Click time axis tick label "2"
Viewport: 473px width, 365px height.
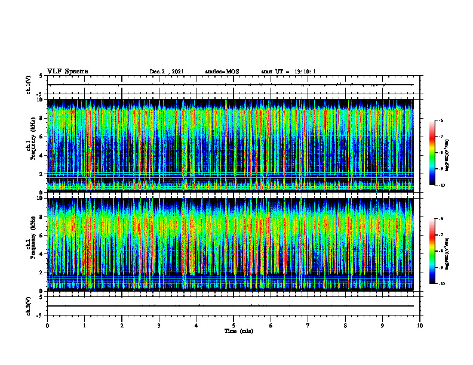[x=122, y=326]
